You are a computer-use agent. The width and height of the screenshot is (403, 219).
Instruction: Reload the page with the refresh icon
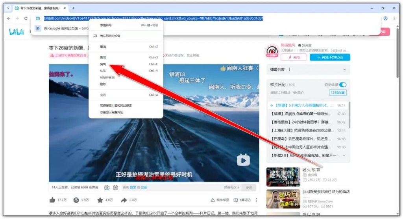coord(26,18)
